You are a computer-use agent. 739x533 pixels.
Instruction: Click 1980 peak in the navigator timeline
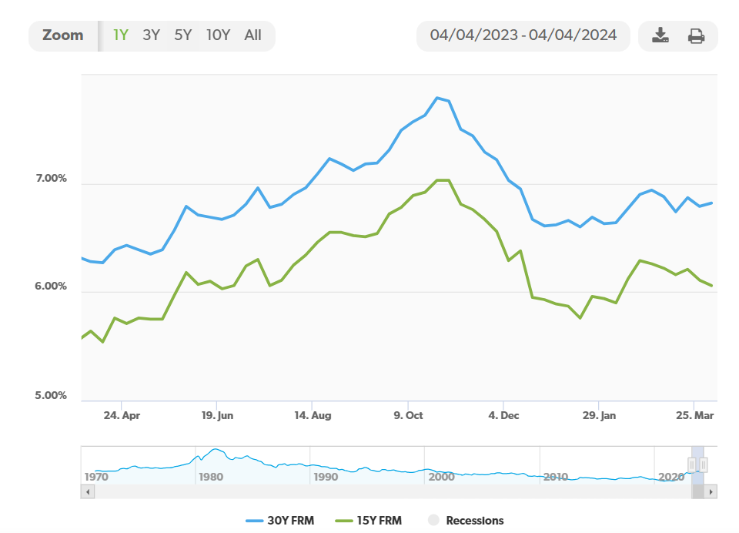(216, 451)
